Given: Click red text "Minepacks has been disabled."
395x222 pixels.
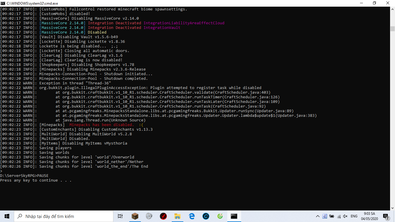Looking at the screenshot, I should [x=102, y=125].
